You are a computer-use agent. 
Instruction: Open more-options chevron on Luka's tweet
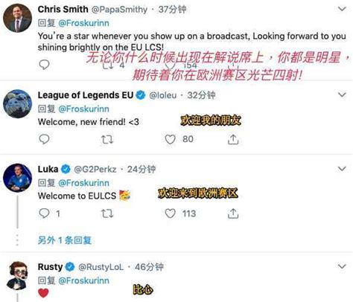coord(342,169)
